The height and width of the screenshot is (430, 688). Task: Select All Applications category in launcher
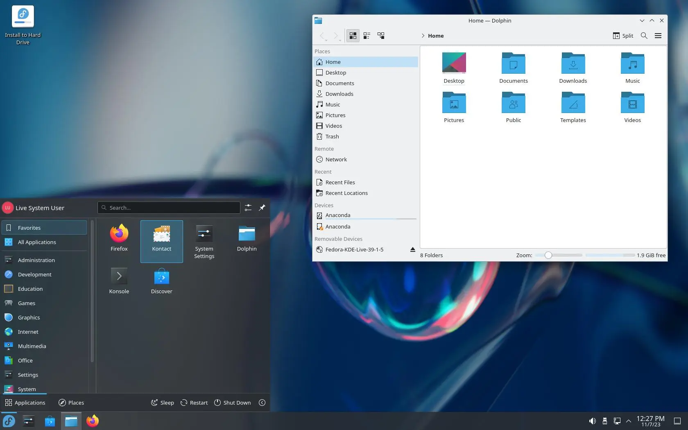click(x=44, y=242)
